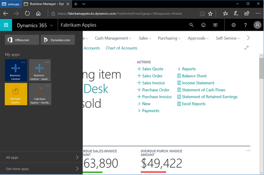This screenshot has height=175, width=264.
Task: Show more navigation menus with right chevron
Action: 248,38
